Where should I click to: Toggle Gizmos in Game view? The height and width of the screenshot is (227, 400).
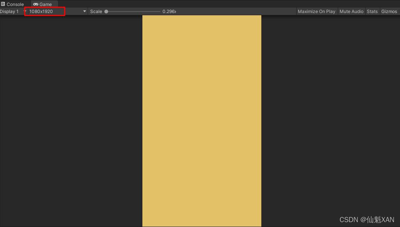pyautogui.click(x=389, y=12)
